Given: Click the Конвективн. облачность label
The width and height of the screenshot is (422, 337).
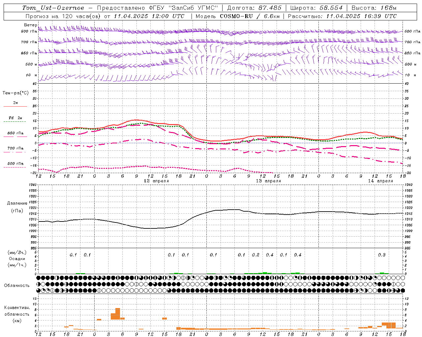Looking at the screenshot, I should [x=17, y=311].
